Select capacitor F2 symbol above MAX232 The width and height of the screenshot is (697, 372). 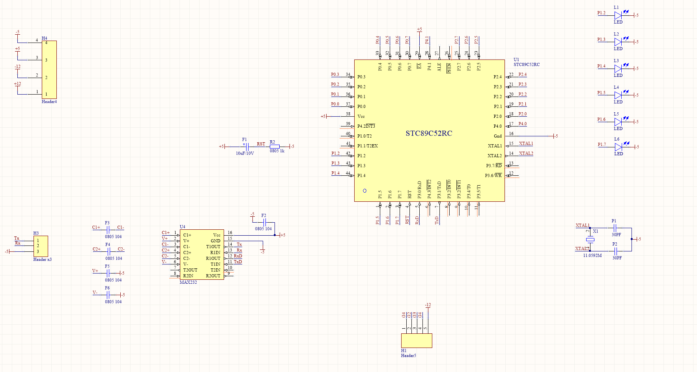[265, 223]
